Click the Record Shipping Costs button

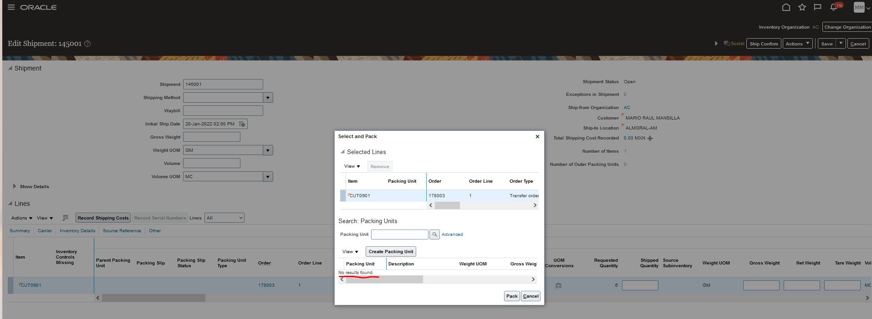tap(103, 218)
